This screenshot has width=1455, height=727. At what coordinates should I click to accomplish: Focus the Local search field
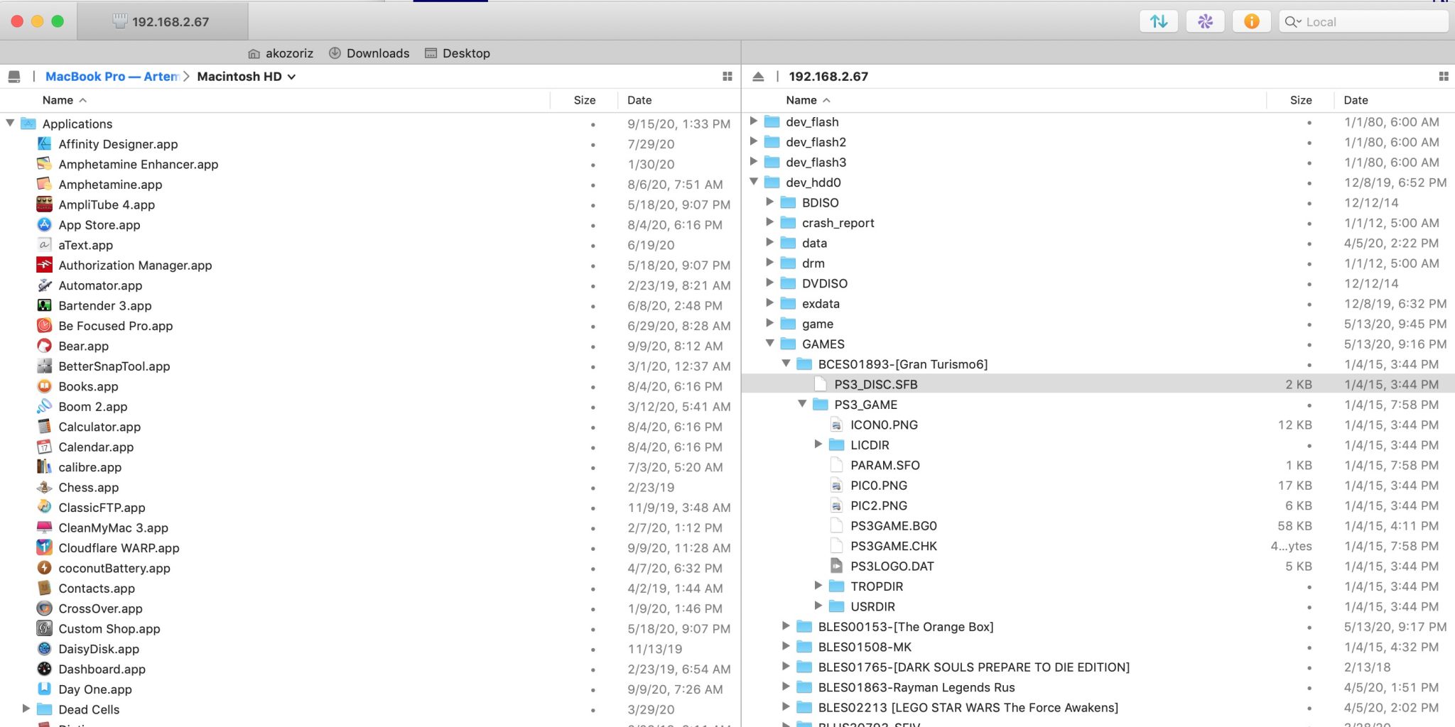tap(1363, 21)
